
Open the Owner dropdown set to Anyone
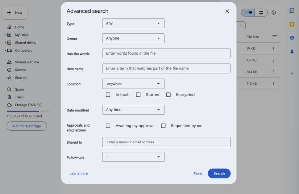[x=133, y=38]
